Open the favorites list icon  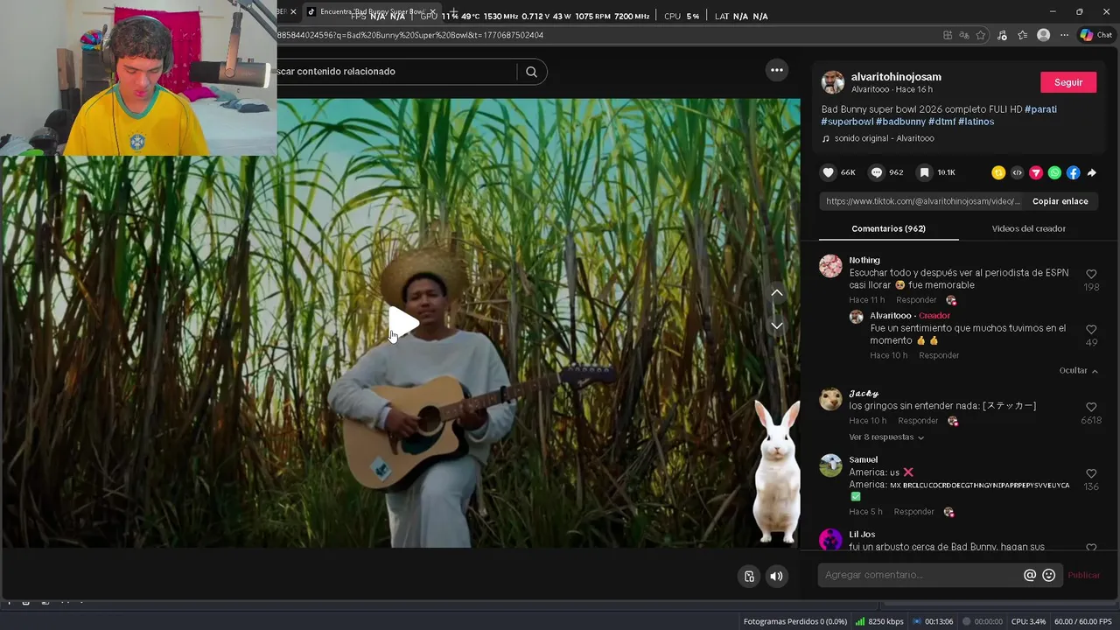tap(1022, 35)
